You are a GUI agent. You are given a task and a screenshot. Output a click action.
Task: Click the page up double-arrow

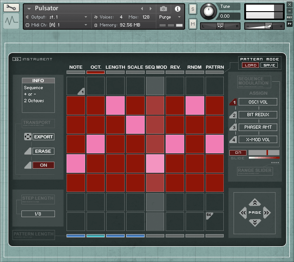pyautogui.click(x=254, y=203)
